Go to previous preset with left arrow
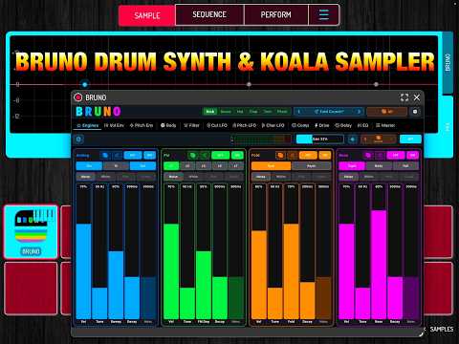The height and width of the screenshot is (344, 459). point(298,112)
